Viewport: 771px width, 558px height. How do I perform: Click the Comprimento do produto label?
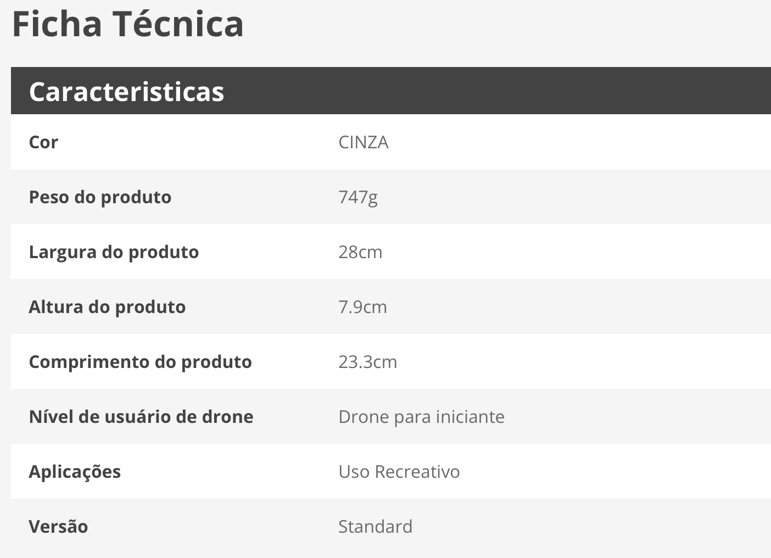140,362
